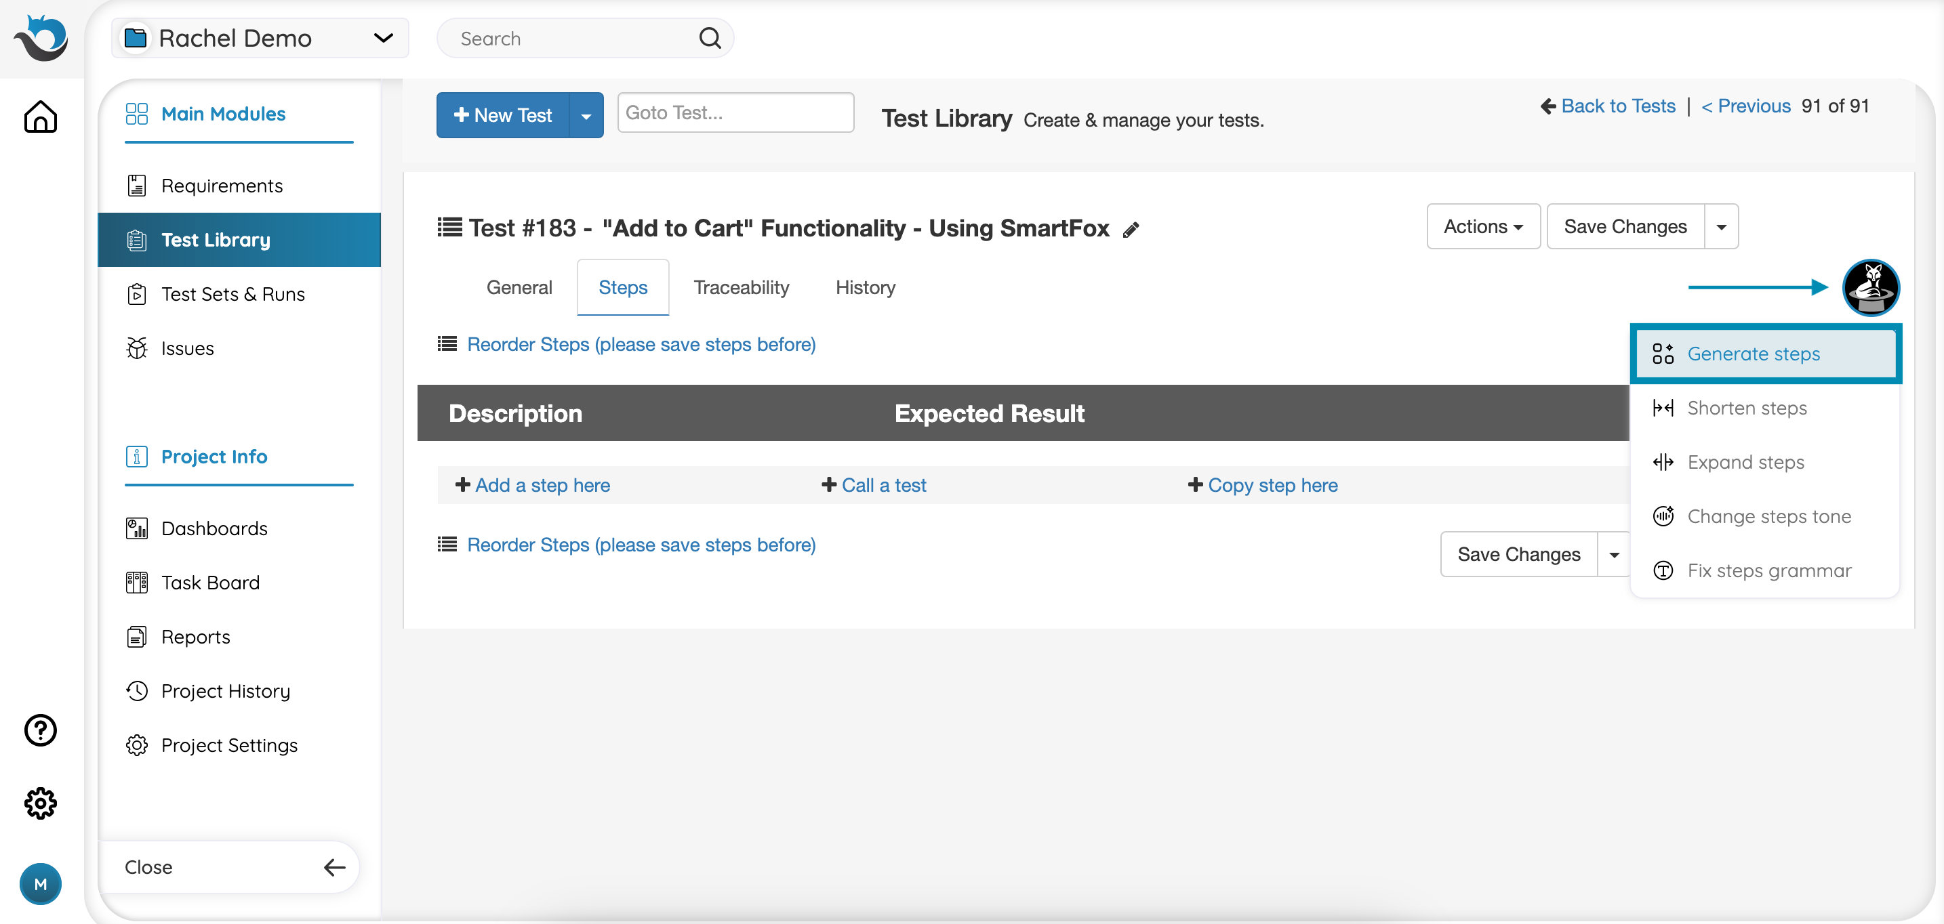Image resolution: width=1944 pixels, height=924 pixels.
Task: Expand the New Test dropdown arrow
Action: coord(586,115)
